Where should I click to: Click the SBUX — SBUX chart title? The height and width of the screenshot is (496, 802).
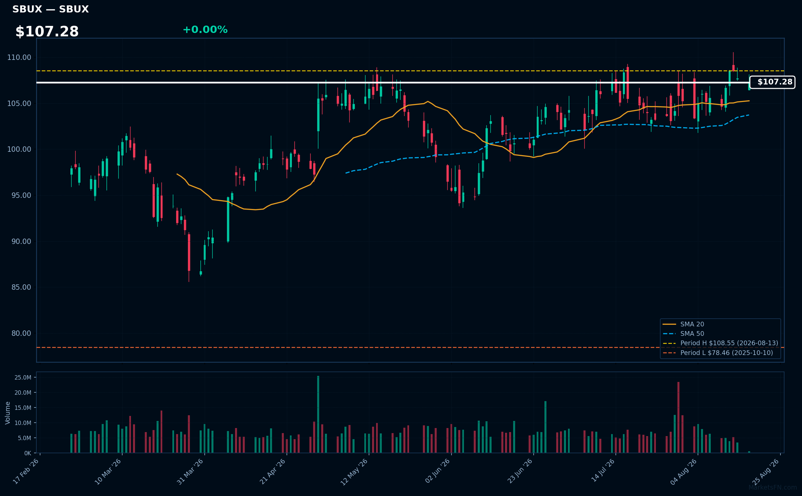(x=51, y=9)
